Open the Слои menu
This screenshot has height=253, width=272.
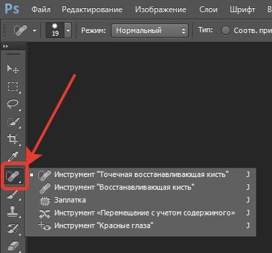[208, 9]
